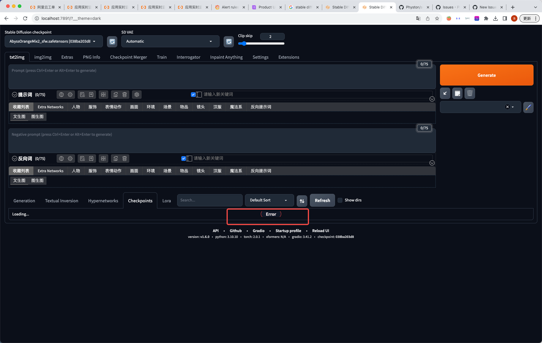Open the Gradio link in the footer

pyautogui.click(x=258, y=231)
